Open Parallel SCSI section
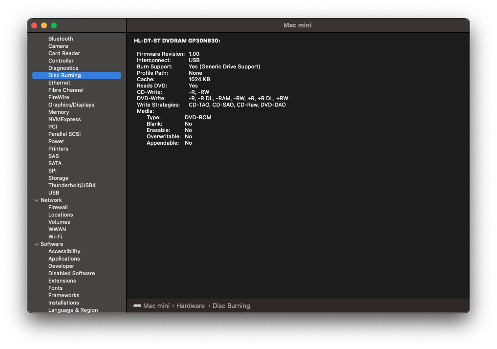 click(65, 134)
